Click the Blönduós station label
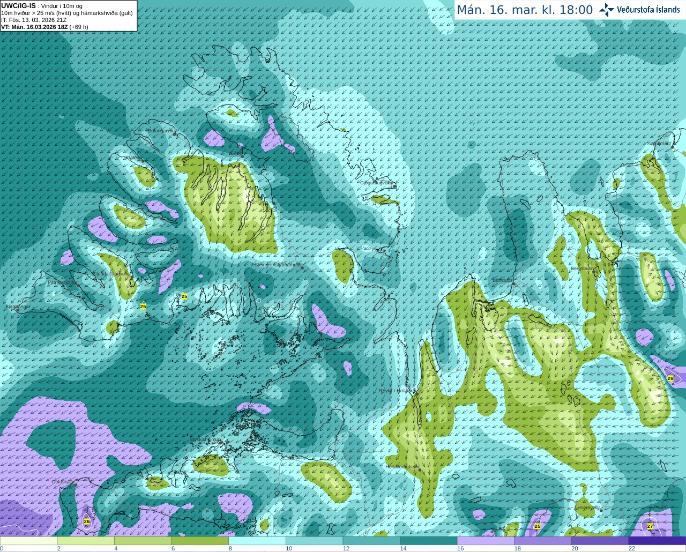 [x=503, y=280]
